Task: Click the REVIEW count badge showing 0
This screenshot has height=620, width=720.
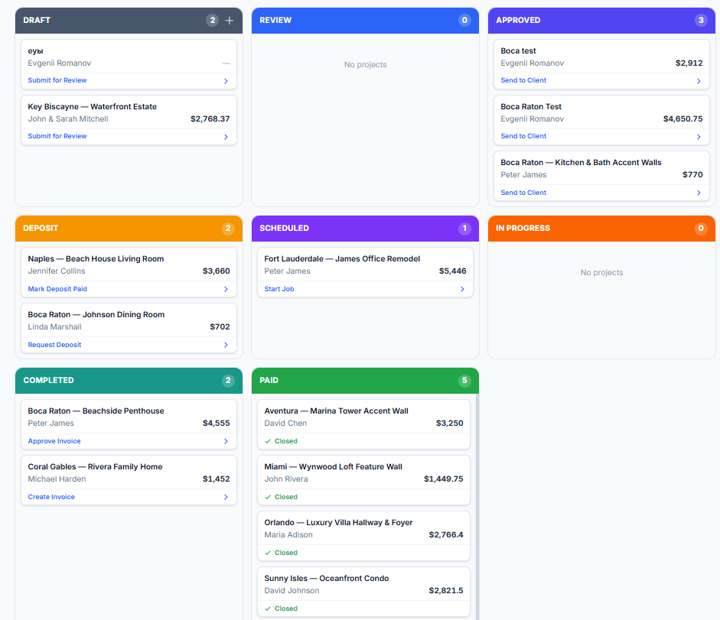Action: point(465,21)
